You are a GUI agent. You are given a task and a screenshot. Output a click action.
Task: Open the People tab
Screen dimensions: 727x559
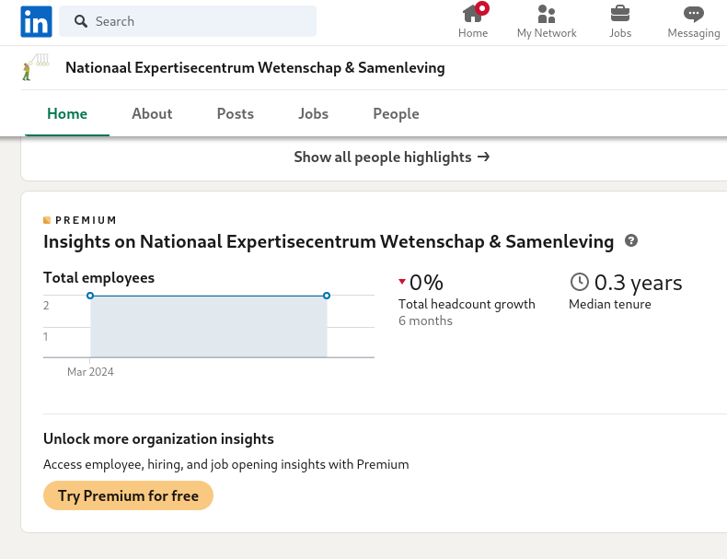(396, 114)
